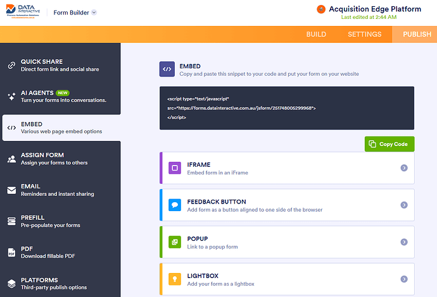Click the purple iFrame square icon
The height and width of the screenshot is (297, 437).
(x=175, y=168)
